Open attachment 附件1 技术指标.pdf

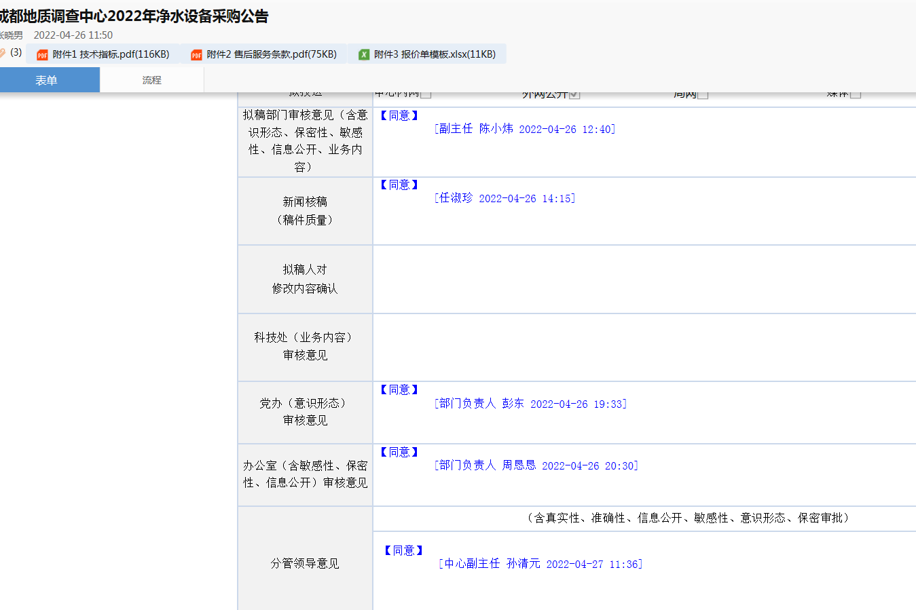(x=111, y=54)
